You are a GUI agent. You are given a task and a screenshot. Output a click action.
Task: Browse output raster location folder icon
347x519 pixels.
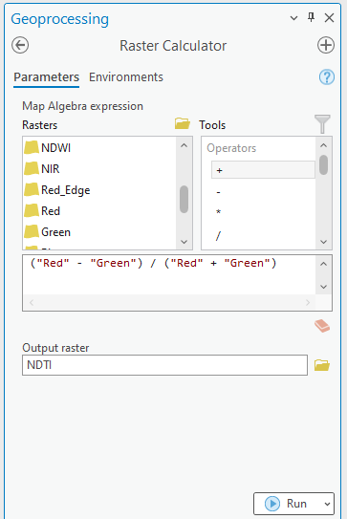[322, 365]
